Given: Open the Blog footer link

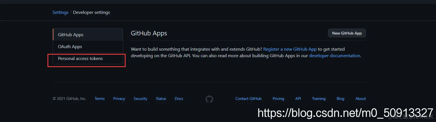Looking at the screenshot, I should pyautogui.click(x=341, y=99).
